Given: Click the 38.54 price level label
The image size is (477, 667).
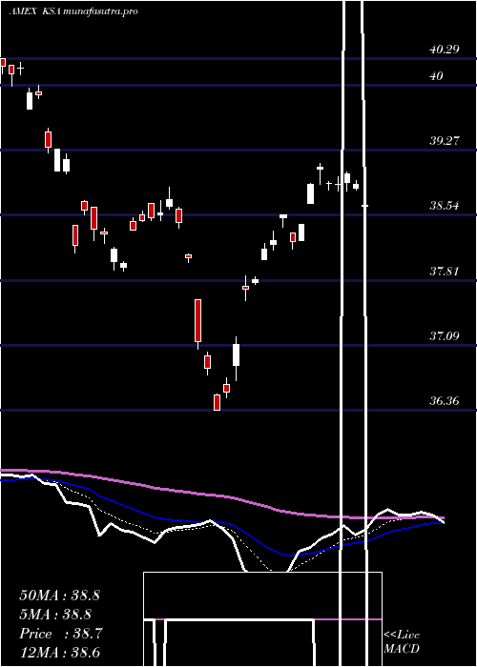Looking at the screenshot, I should pos(445,206).
